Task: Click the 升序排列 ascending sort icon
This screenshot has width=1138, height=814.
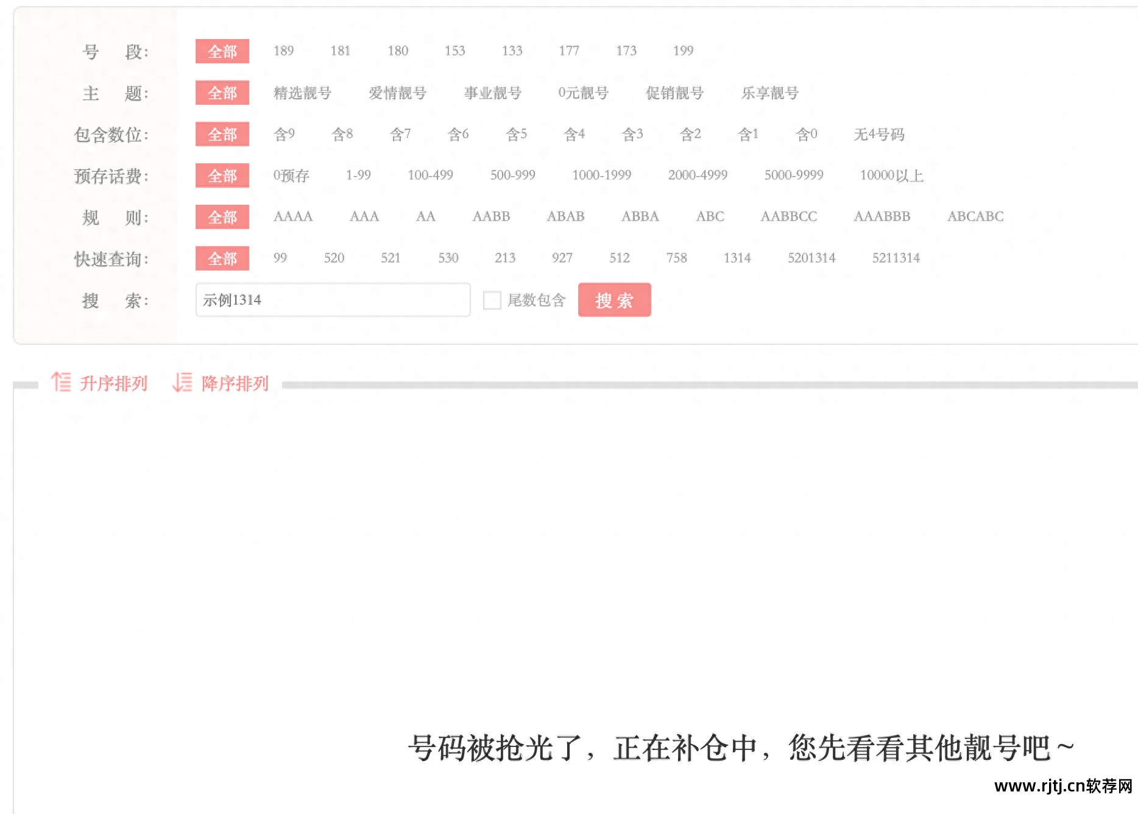Action: point(62,382)
